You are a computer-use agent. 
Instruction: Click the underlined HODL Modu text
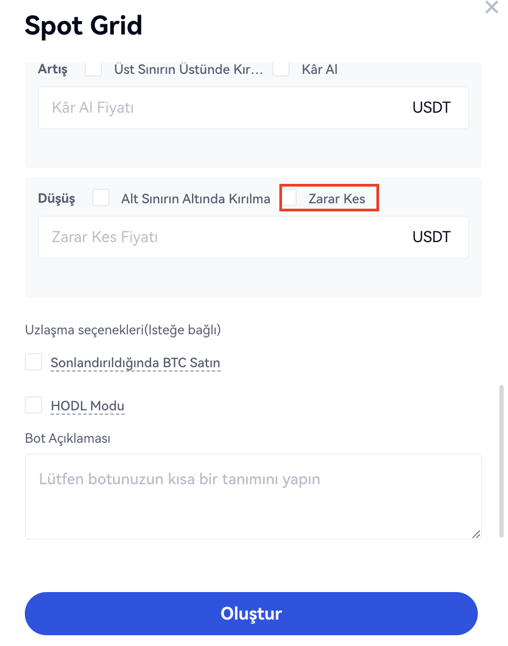(87, 406)
